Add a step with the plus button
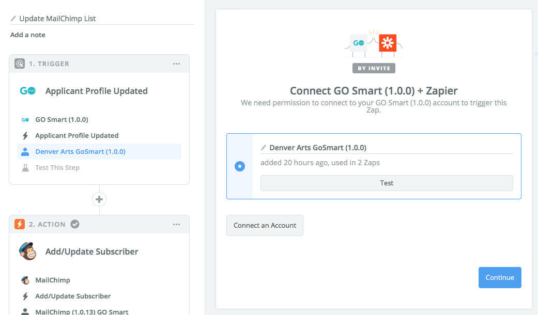538x315 pixels. [x=99, y=199]
